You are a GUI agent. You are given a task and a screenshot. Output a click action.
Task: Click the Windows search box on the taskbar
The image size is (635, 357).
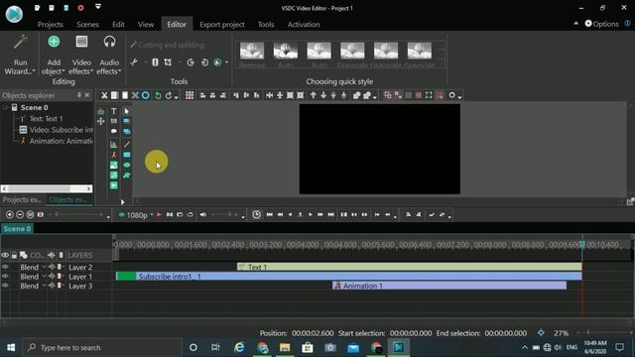(101, 348)
